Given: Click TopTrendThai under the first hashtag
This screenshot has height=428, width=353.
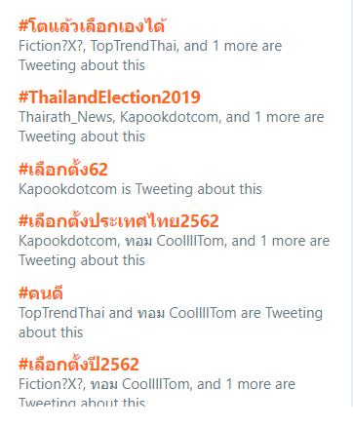Looking at the screenshot, I should click(135, 46).
